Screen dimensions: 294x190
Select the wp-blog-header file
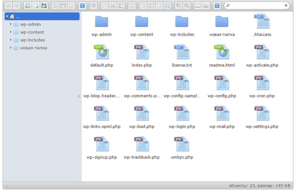coord(101,83)
